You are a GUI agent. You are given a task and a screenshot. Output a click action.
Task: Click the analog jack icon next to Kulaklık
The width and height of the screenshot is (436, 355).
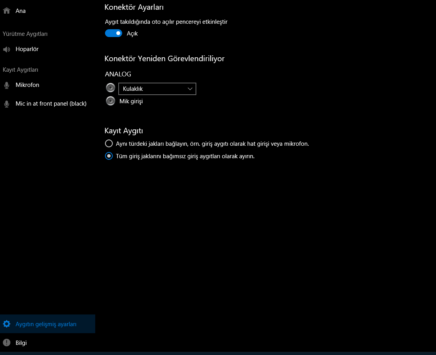pyautogui.click(x=110, y=88)
